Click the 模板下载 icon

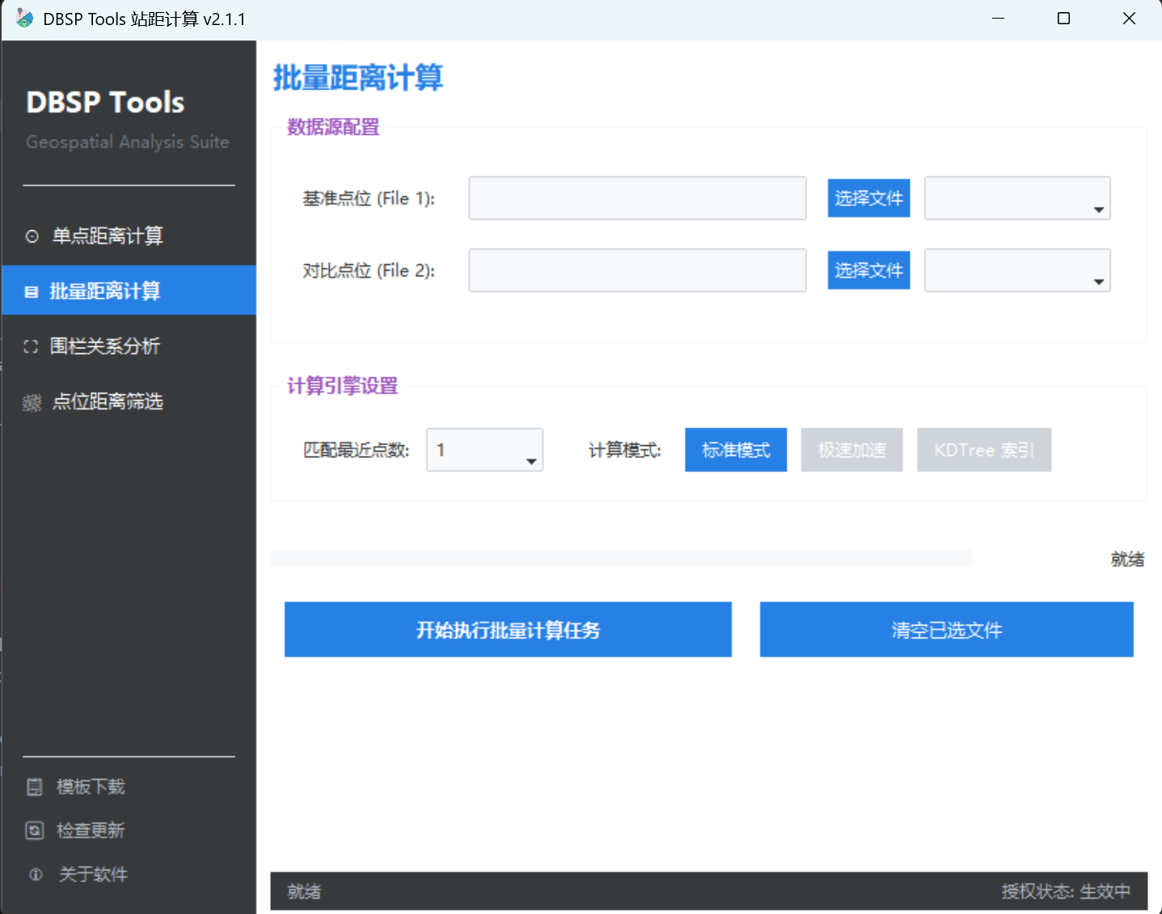pyautogui.click(x=35, y=786)
